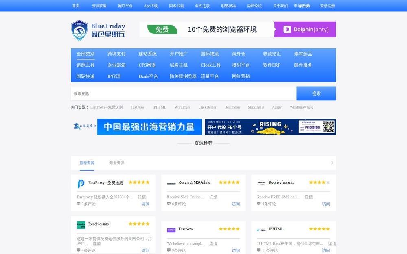
Task: Click the Receive-sms green logo
Action: click(x=81, y=225)
